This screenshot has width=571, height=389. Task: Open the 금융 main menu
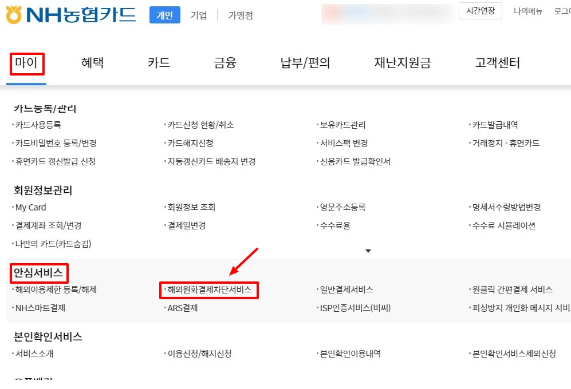click(225, 62)
